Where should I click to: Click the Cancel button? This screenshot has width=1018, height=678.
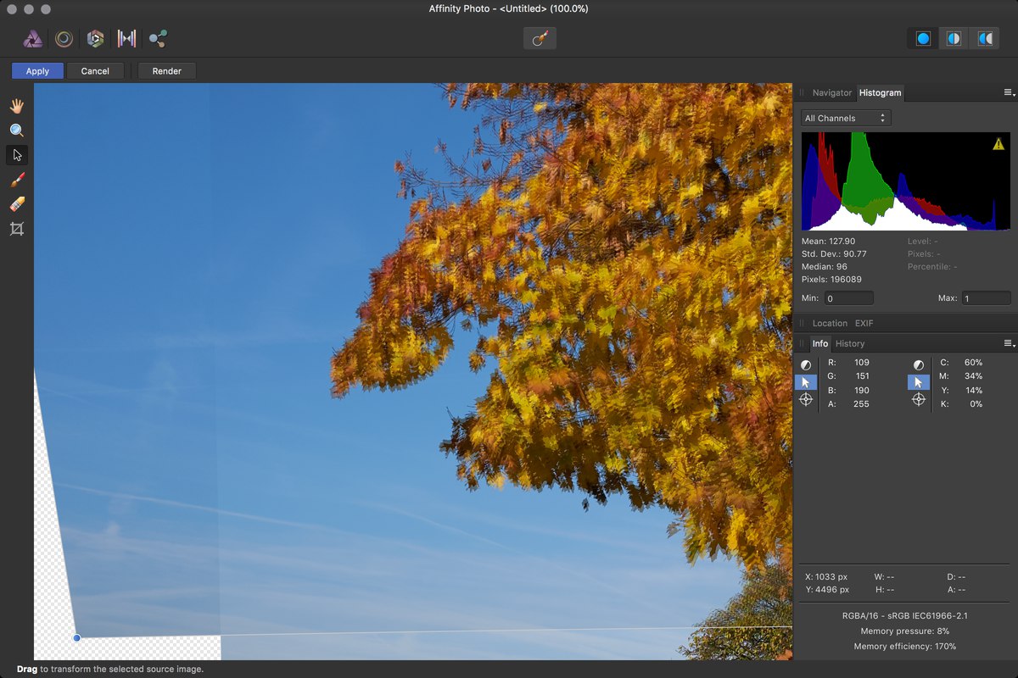coord(95,71)
